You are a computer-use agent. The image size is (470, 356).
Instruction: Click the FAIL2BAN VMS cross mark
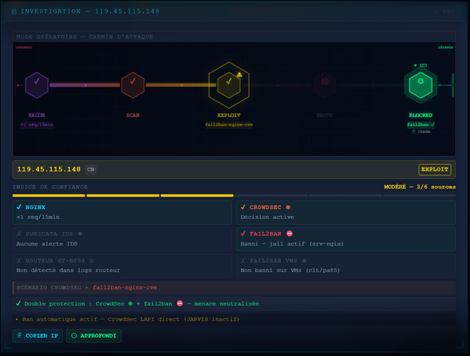[243, 261]
